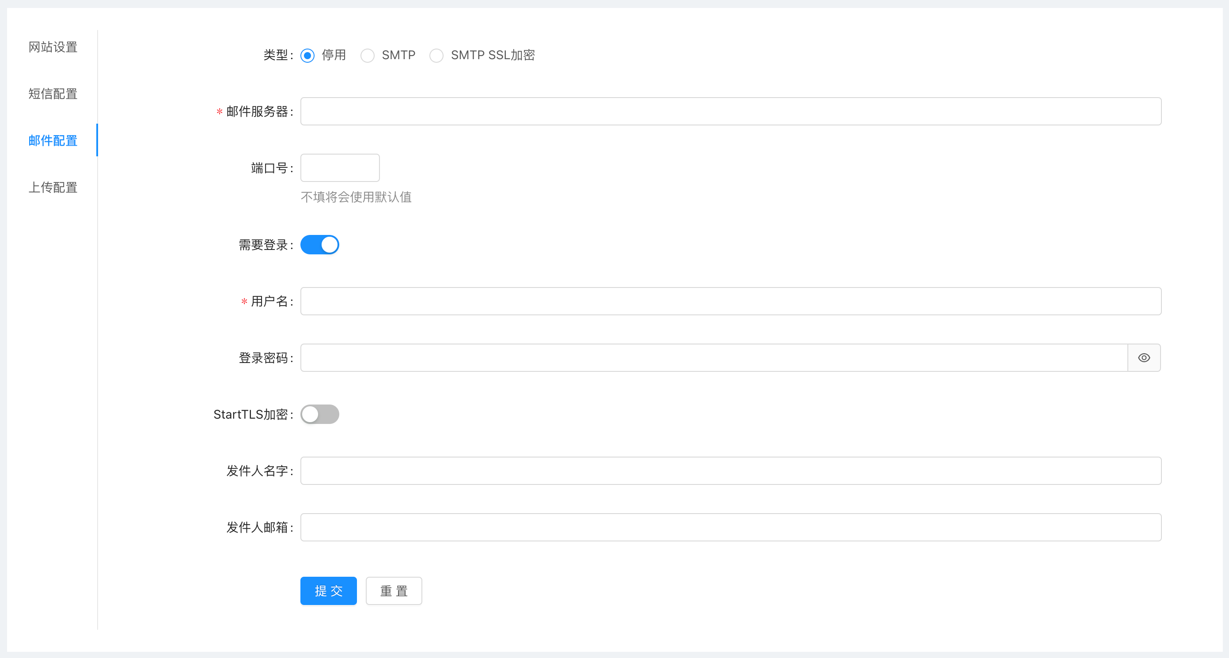Image resolution: width=1229 pixels, height=658 pixels.
Task: Focus the 端口号 input field
Action: (x=340, y=167)
